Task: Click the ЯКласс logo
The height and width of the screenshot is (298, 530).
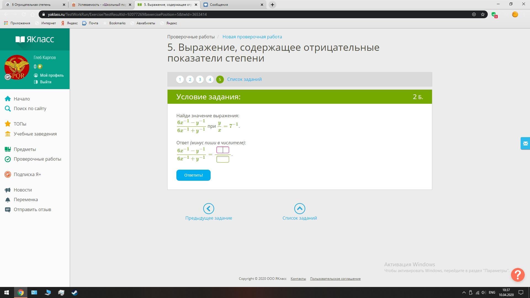Action: [x=35, y=39]
